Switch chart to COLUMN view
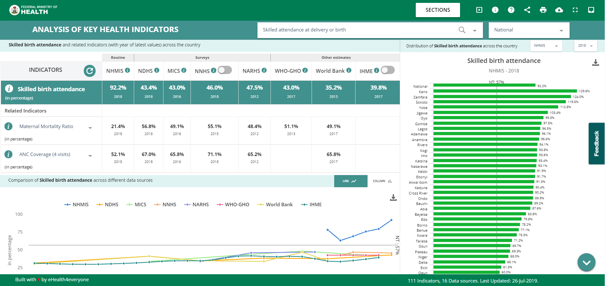The image size is (605, 286). 383,181
